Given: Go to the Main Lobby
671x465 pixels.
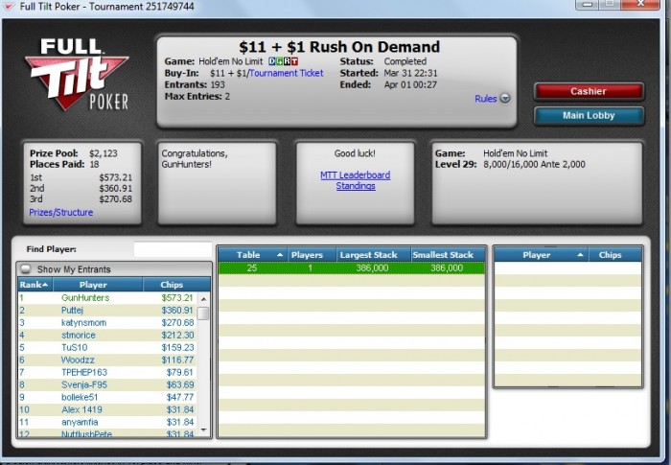Looking at the screenshot, I should pos(589,116).
